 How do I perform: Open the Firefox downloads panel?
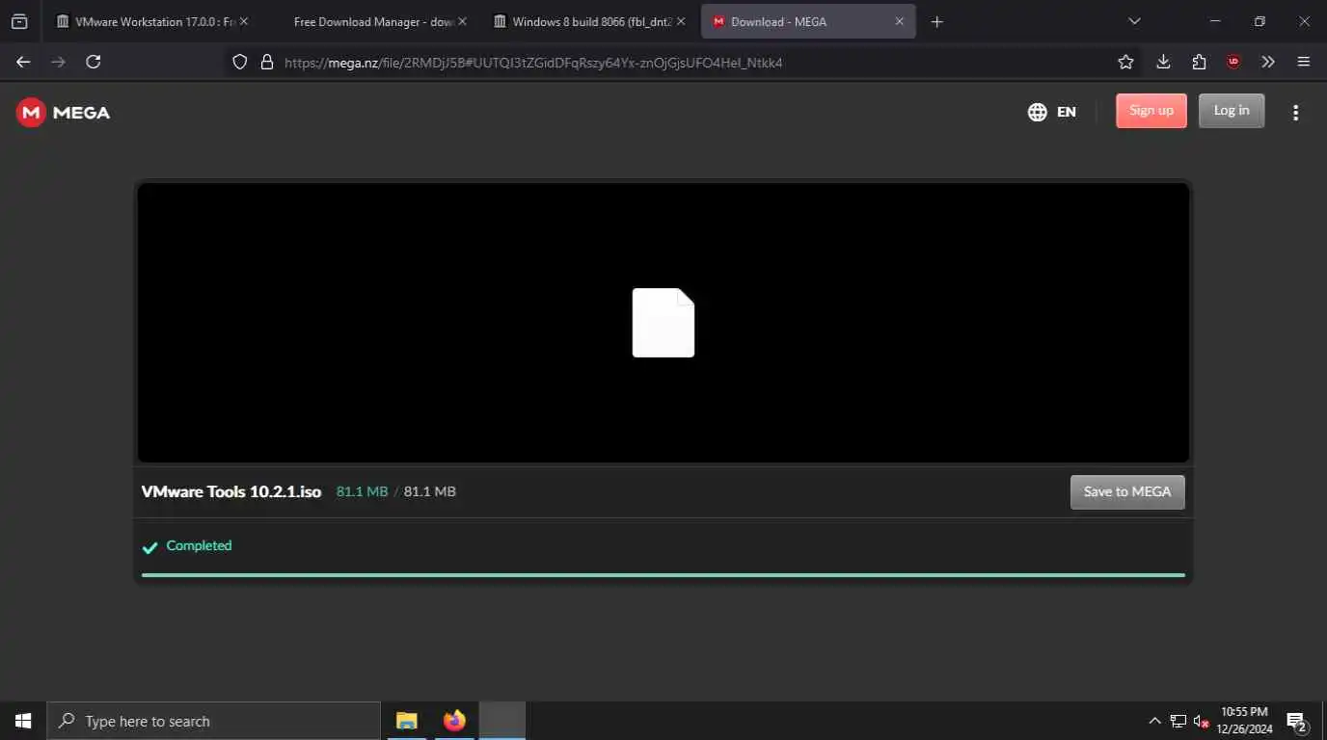point(1163,62)
